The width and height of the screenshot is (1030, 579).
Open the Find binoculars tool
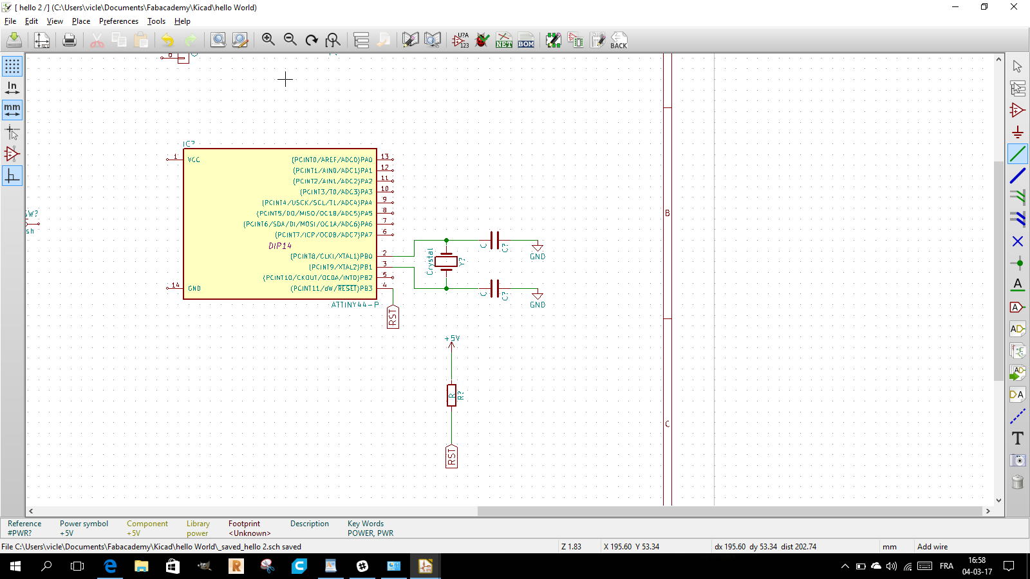218,40
